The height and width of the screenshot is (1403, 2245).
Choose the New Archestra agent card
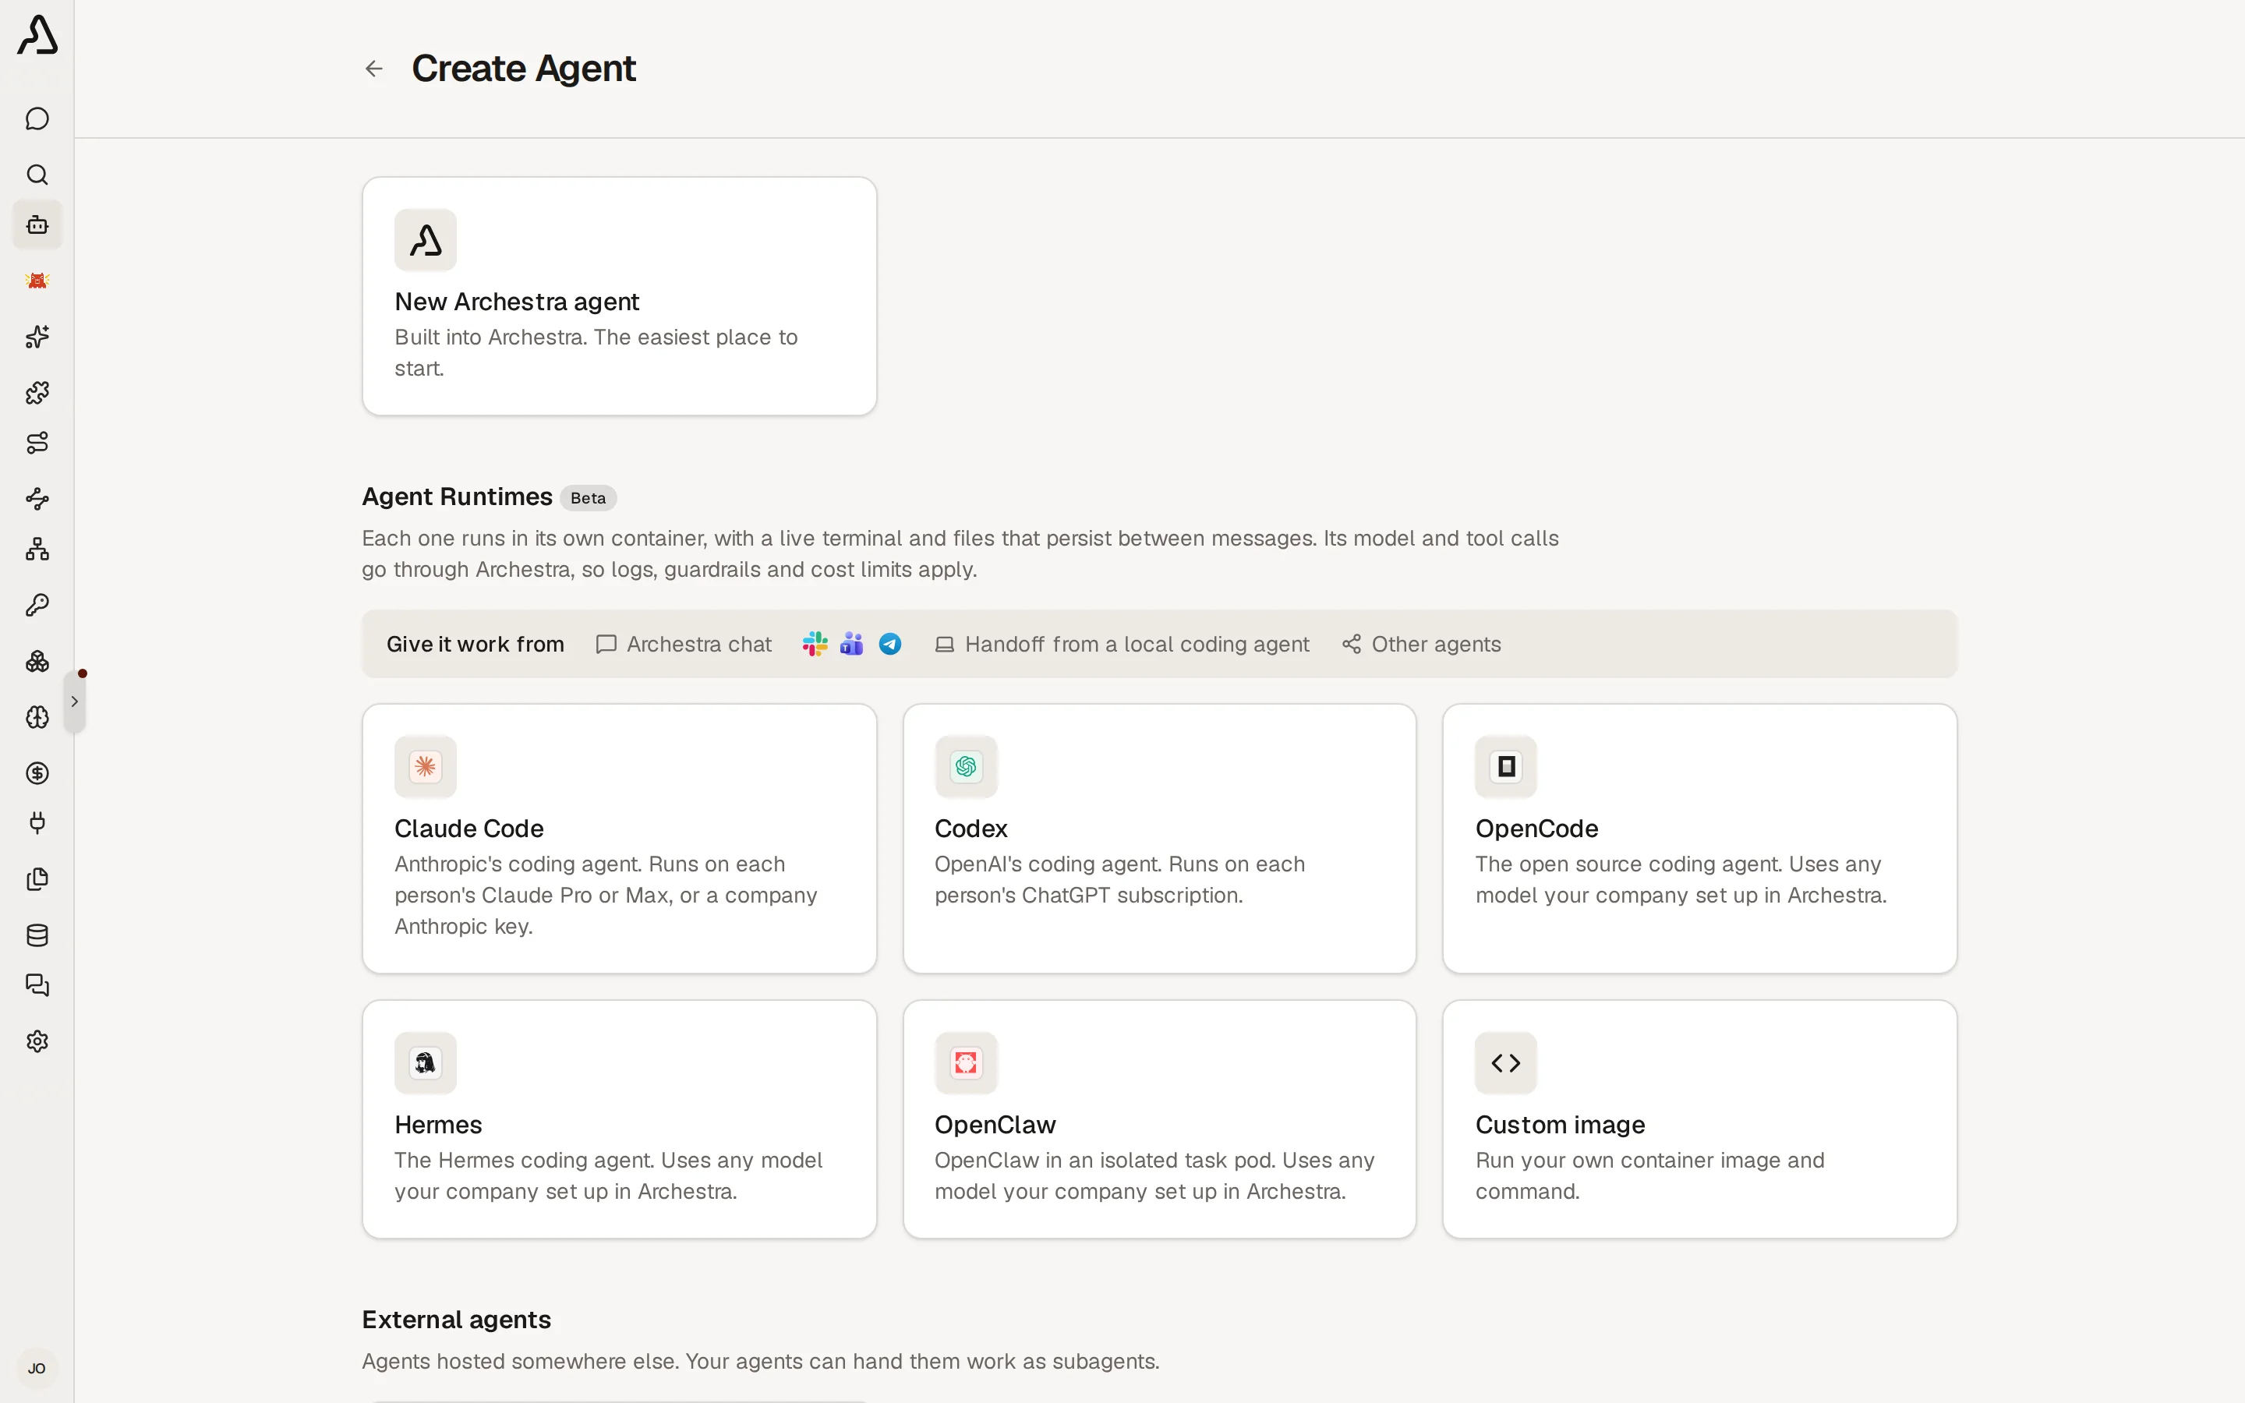[x=619, y=296]
